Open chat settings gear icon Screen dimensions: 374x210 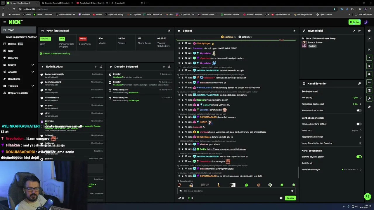[x=281, y=198]
